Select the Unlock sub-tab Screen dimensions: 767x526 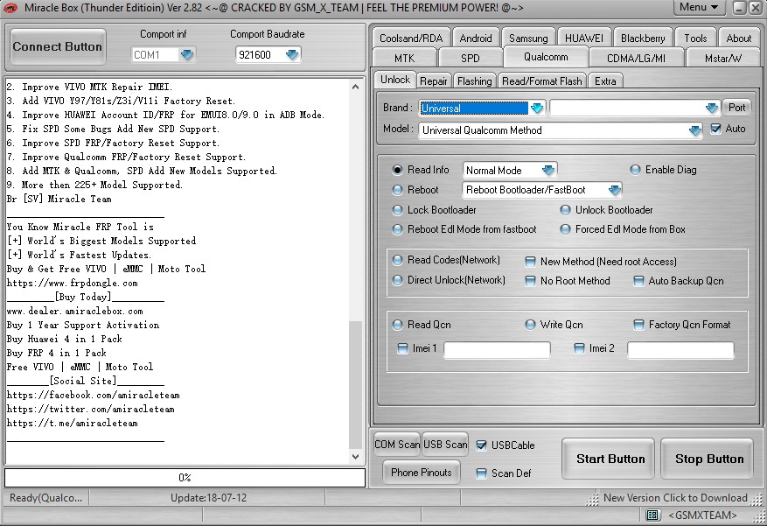(x=395, y=80)
